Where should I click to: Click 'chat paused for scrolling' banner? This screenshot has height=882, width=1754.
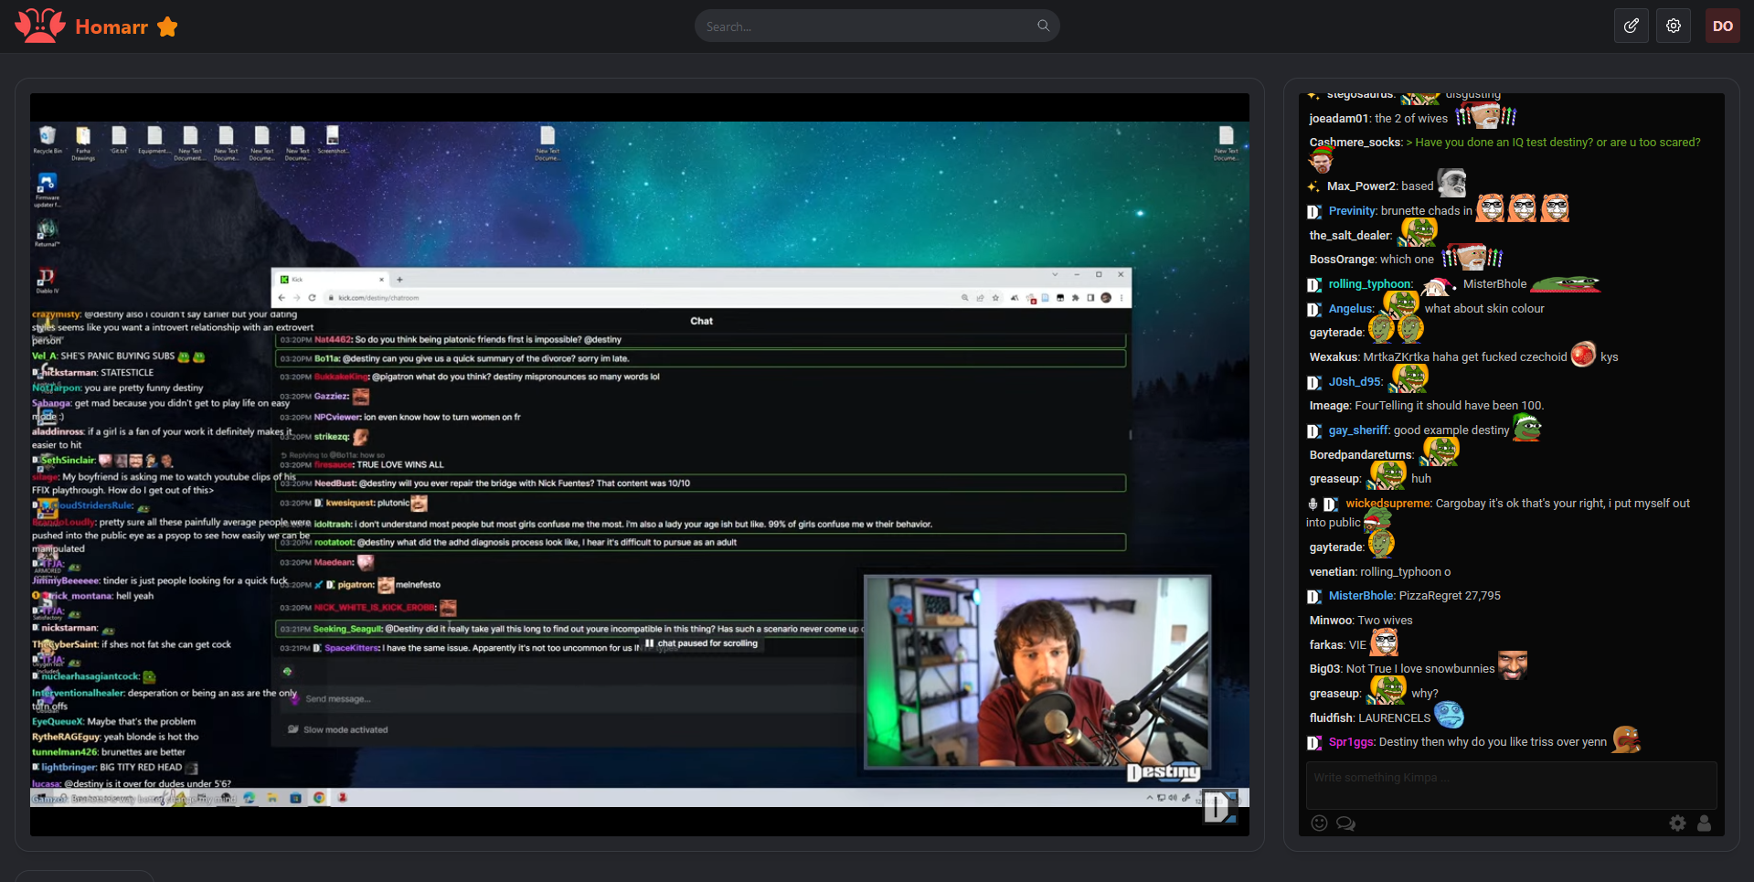(701, 643)
